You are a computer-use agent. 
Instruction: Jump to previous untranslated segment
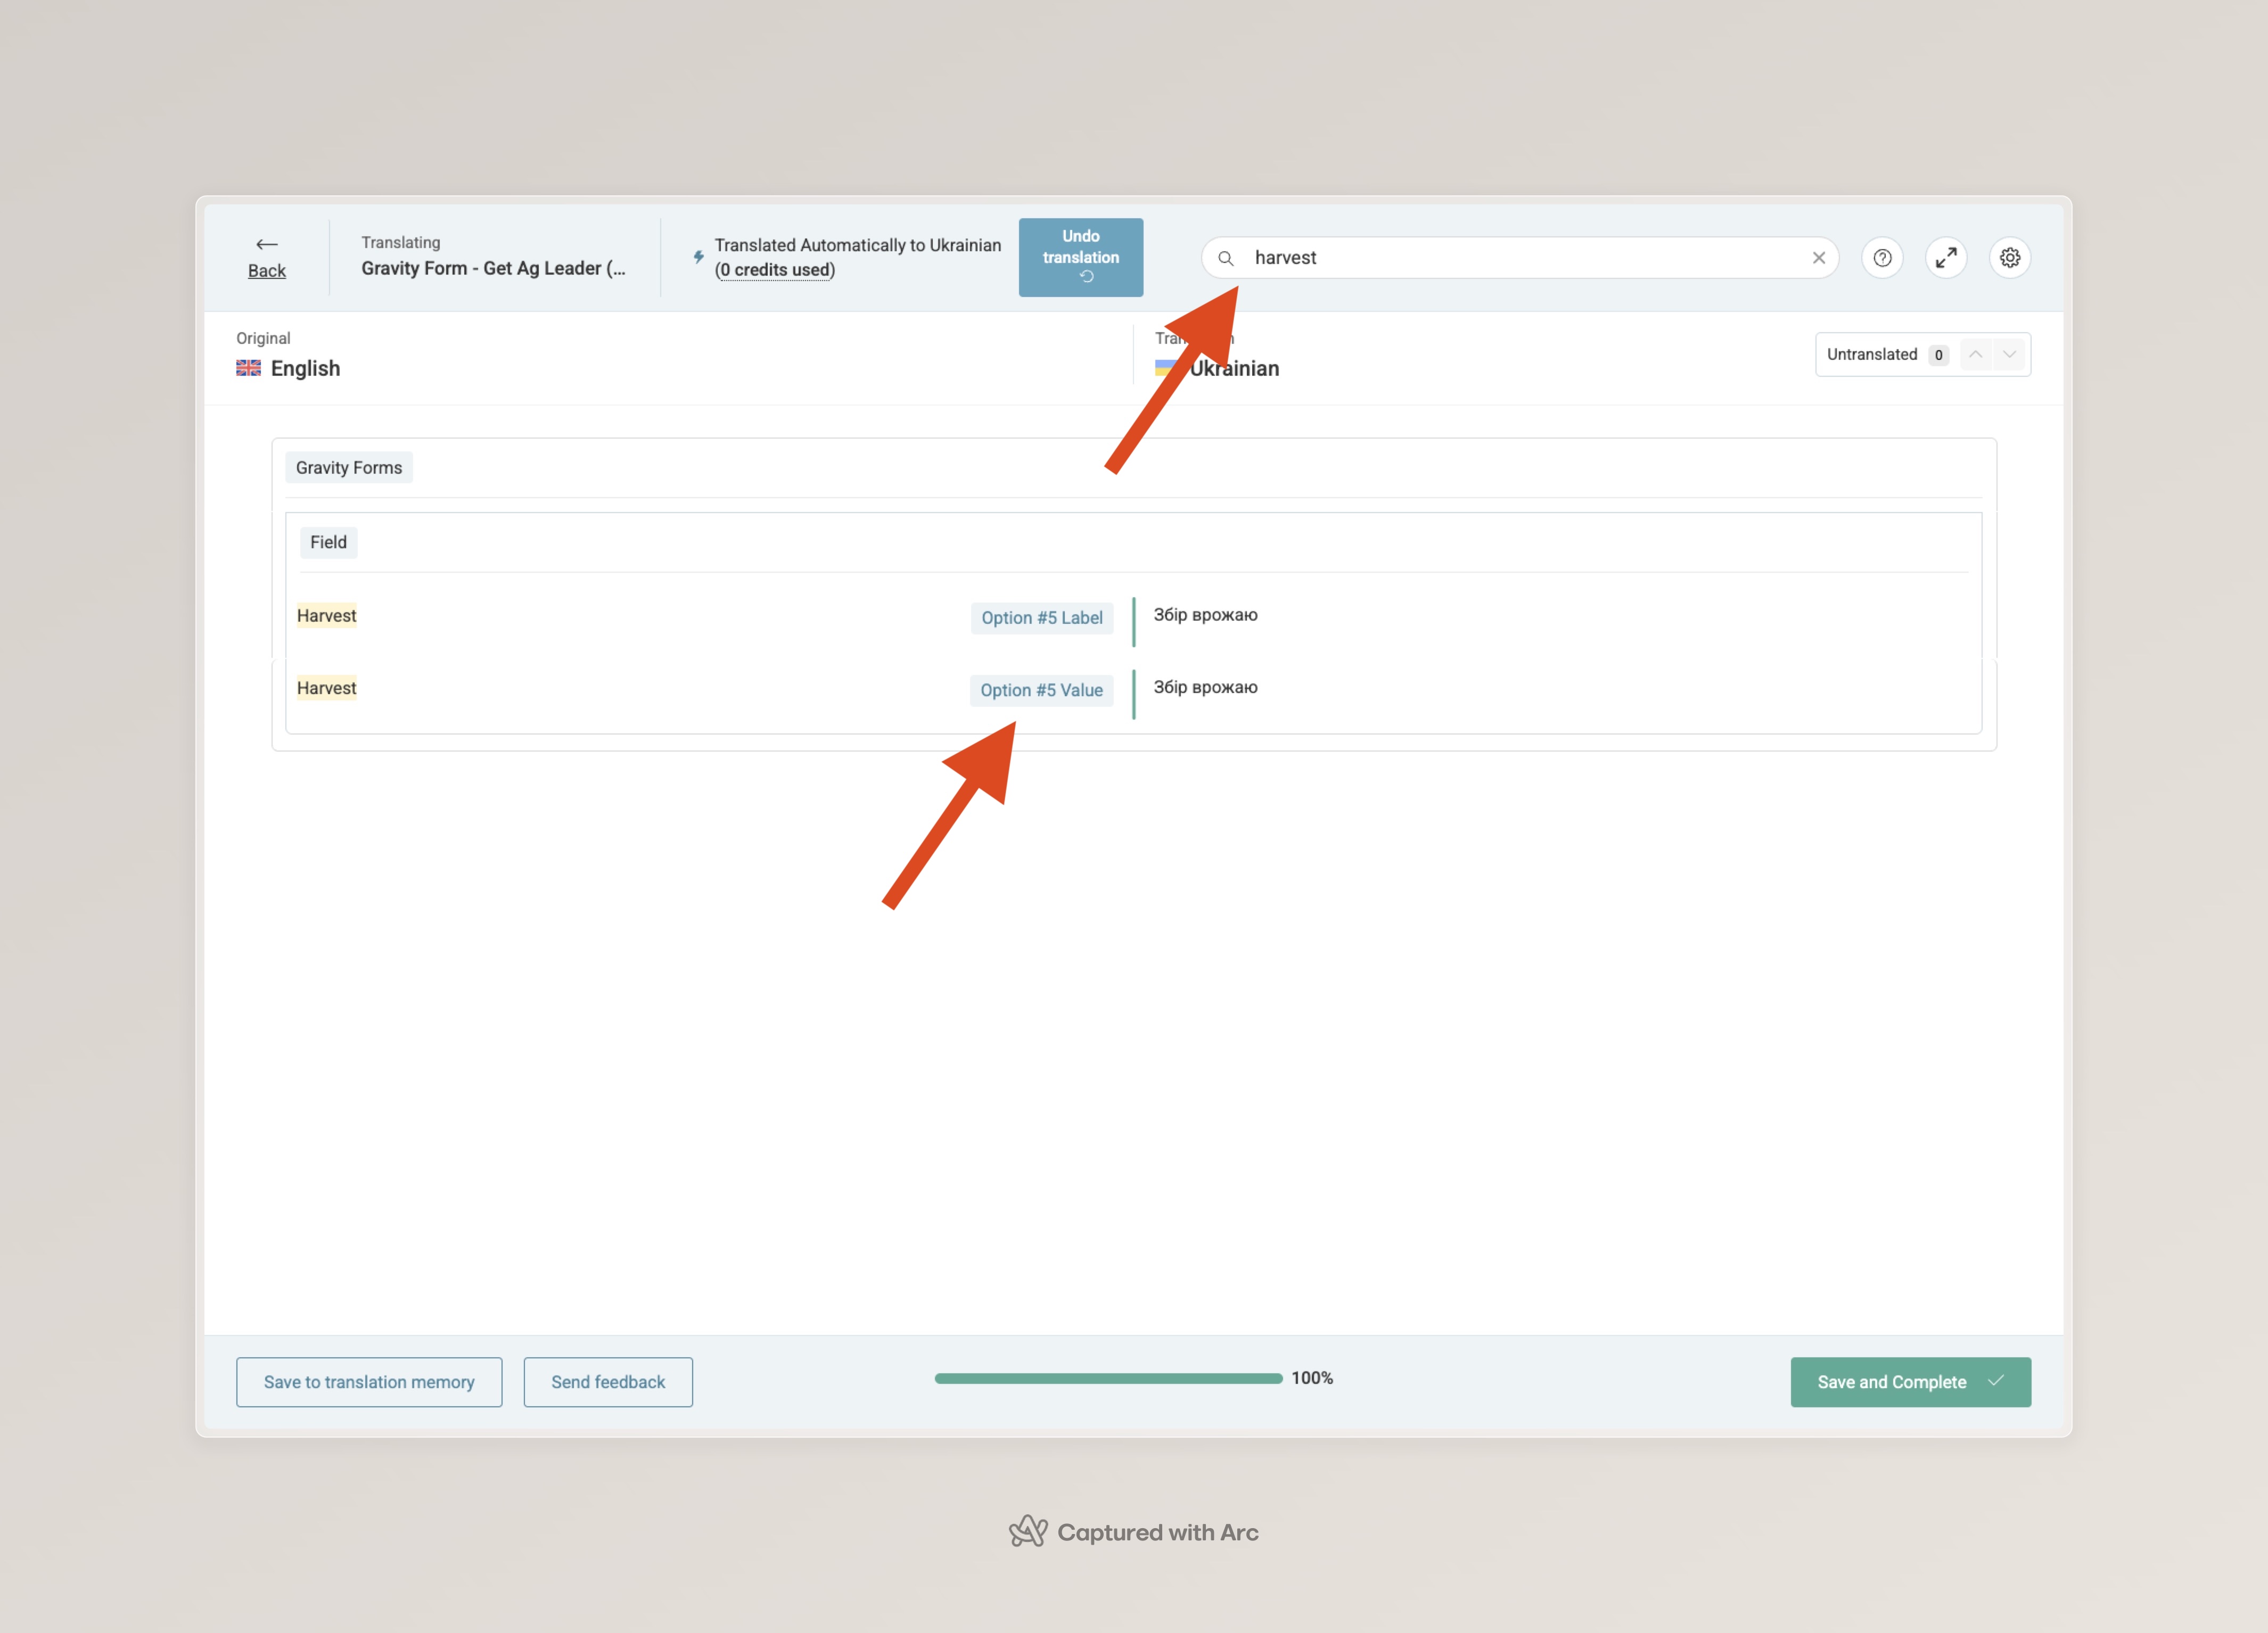pos(1975,354)
